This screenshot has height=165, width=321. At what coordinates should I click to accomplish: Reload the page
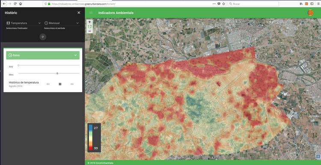pyautogui.click(x=15, y=4)
